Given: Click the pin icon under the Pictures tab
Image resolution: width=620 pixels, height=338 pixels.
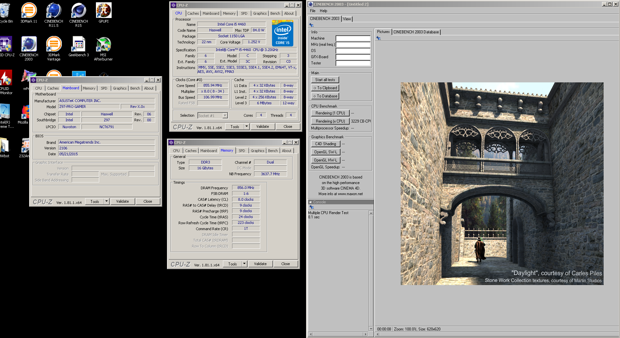Looking at the screenshot, I should [x=378, y=38].
